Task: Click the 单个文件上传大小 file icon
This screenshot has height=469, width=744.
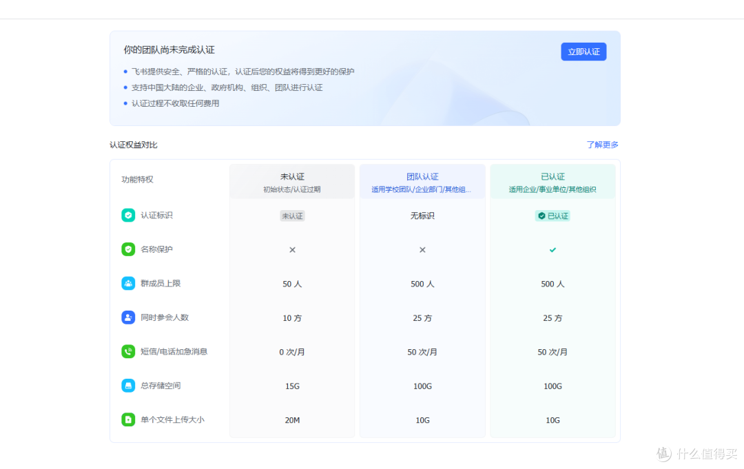Action: tap(128, 419)
